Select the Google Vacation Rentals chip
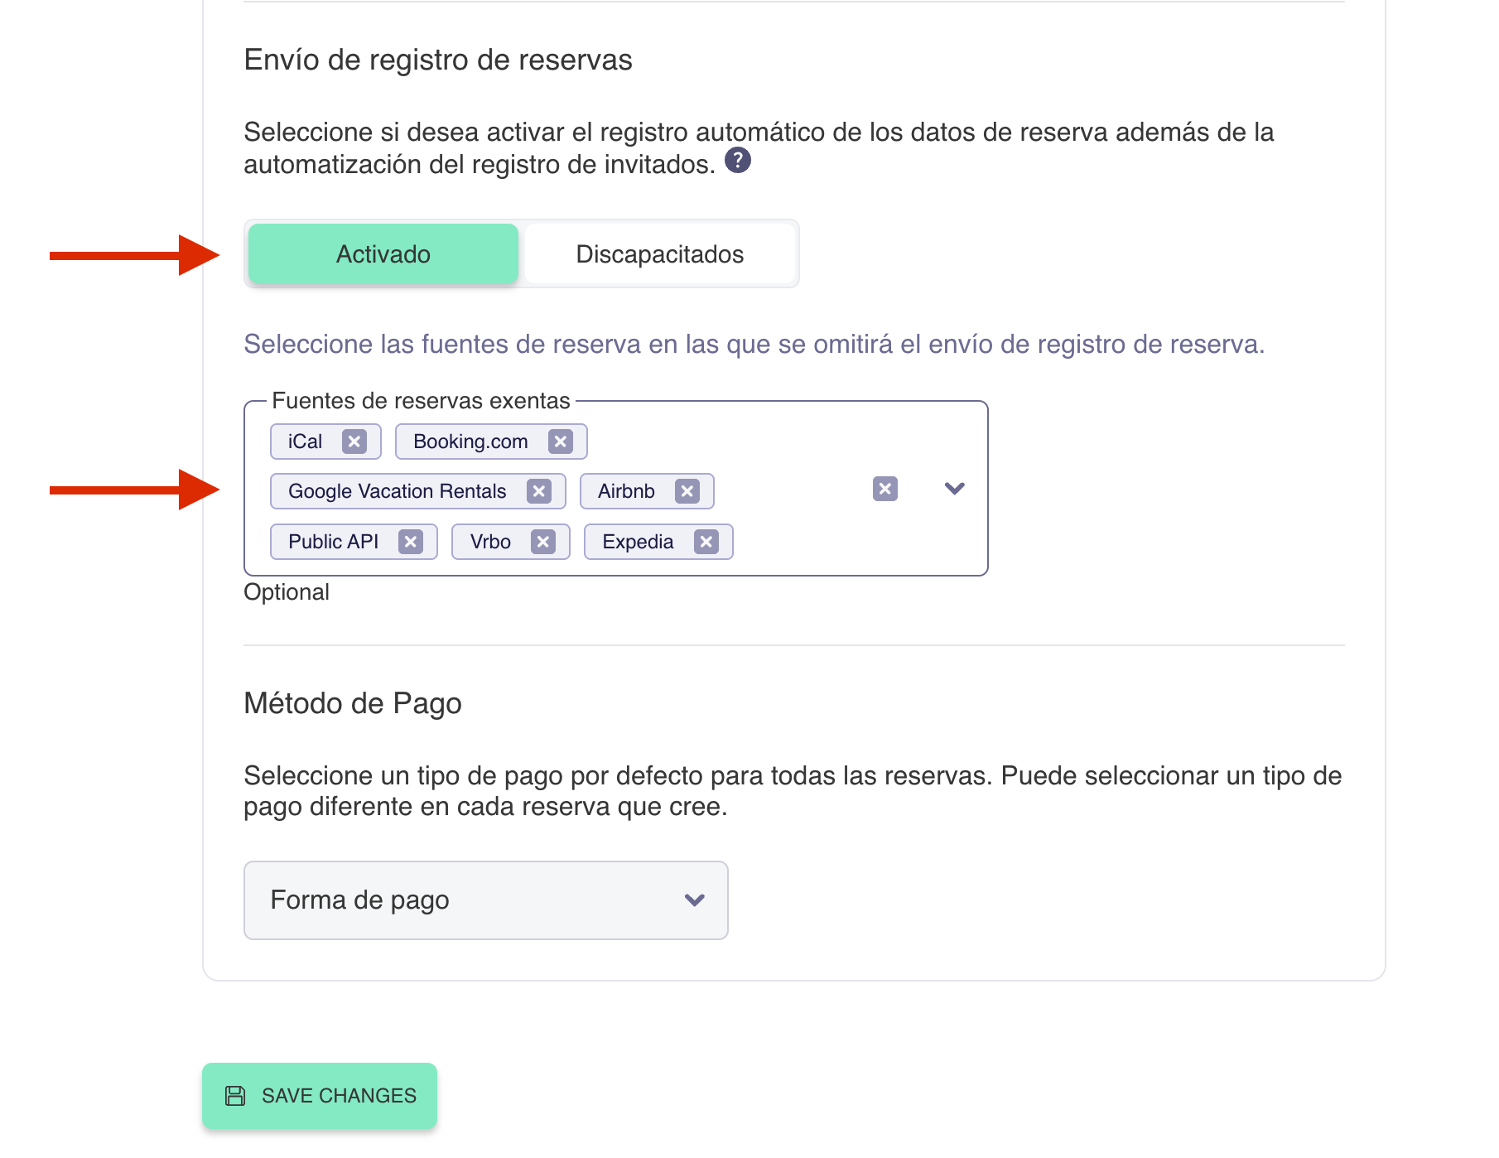The width and height of the screenshot is (1499, 1158). point(397,491)
